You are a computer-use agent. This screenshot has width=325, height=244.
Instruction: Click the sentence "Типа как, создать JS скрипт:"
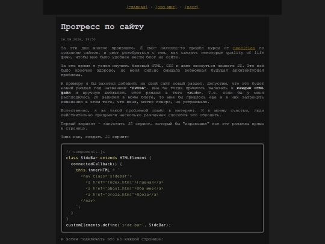click(95, 137)
